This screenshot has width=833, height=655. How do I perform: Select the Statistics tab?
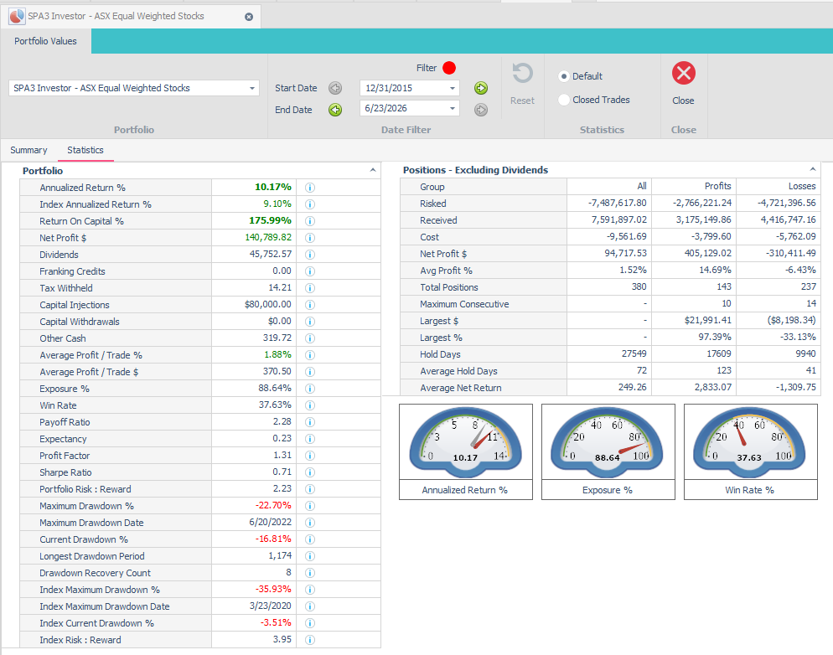85,150
